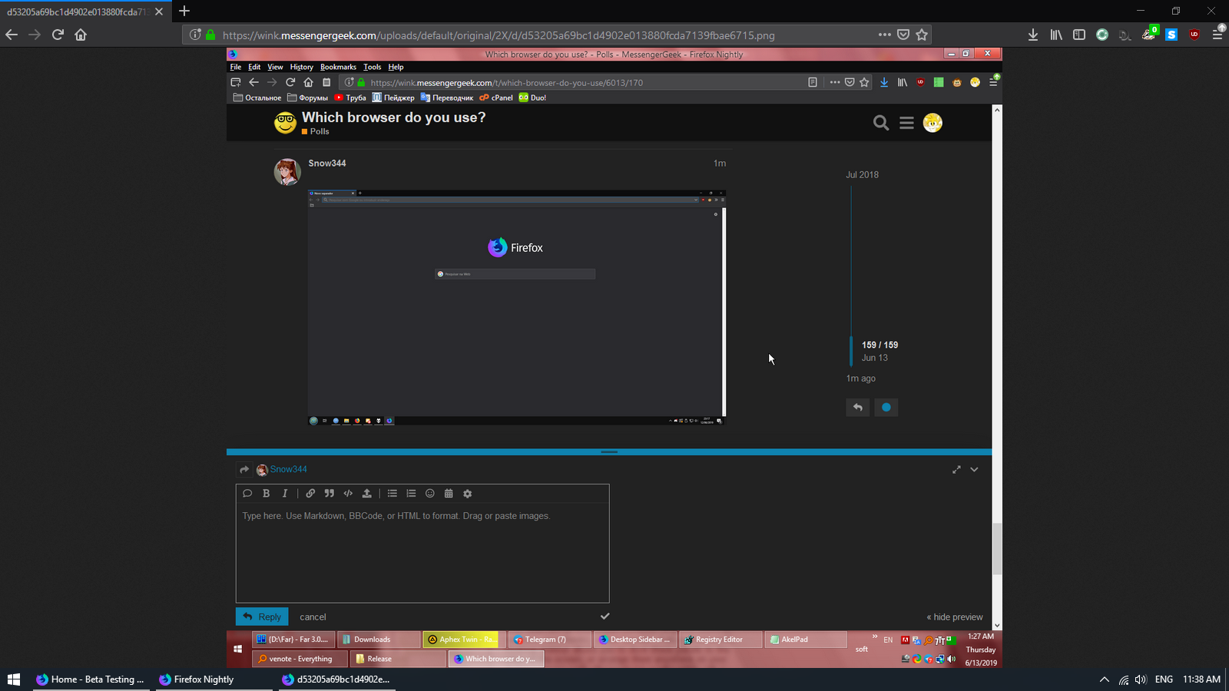
Task: Click the Bold button in the reply editor
Action: tap(266, 494)
